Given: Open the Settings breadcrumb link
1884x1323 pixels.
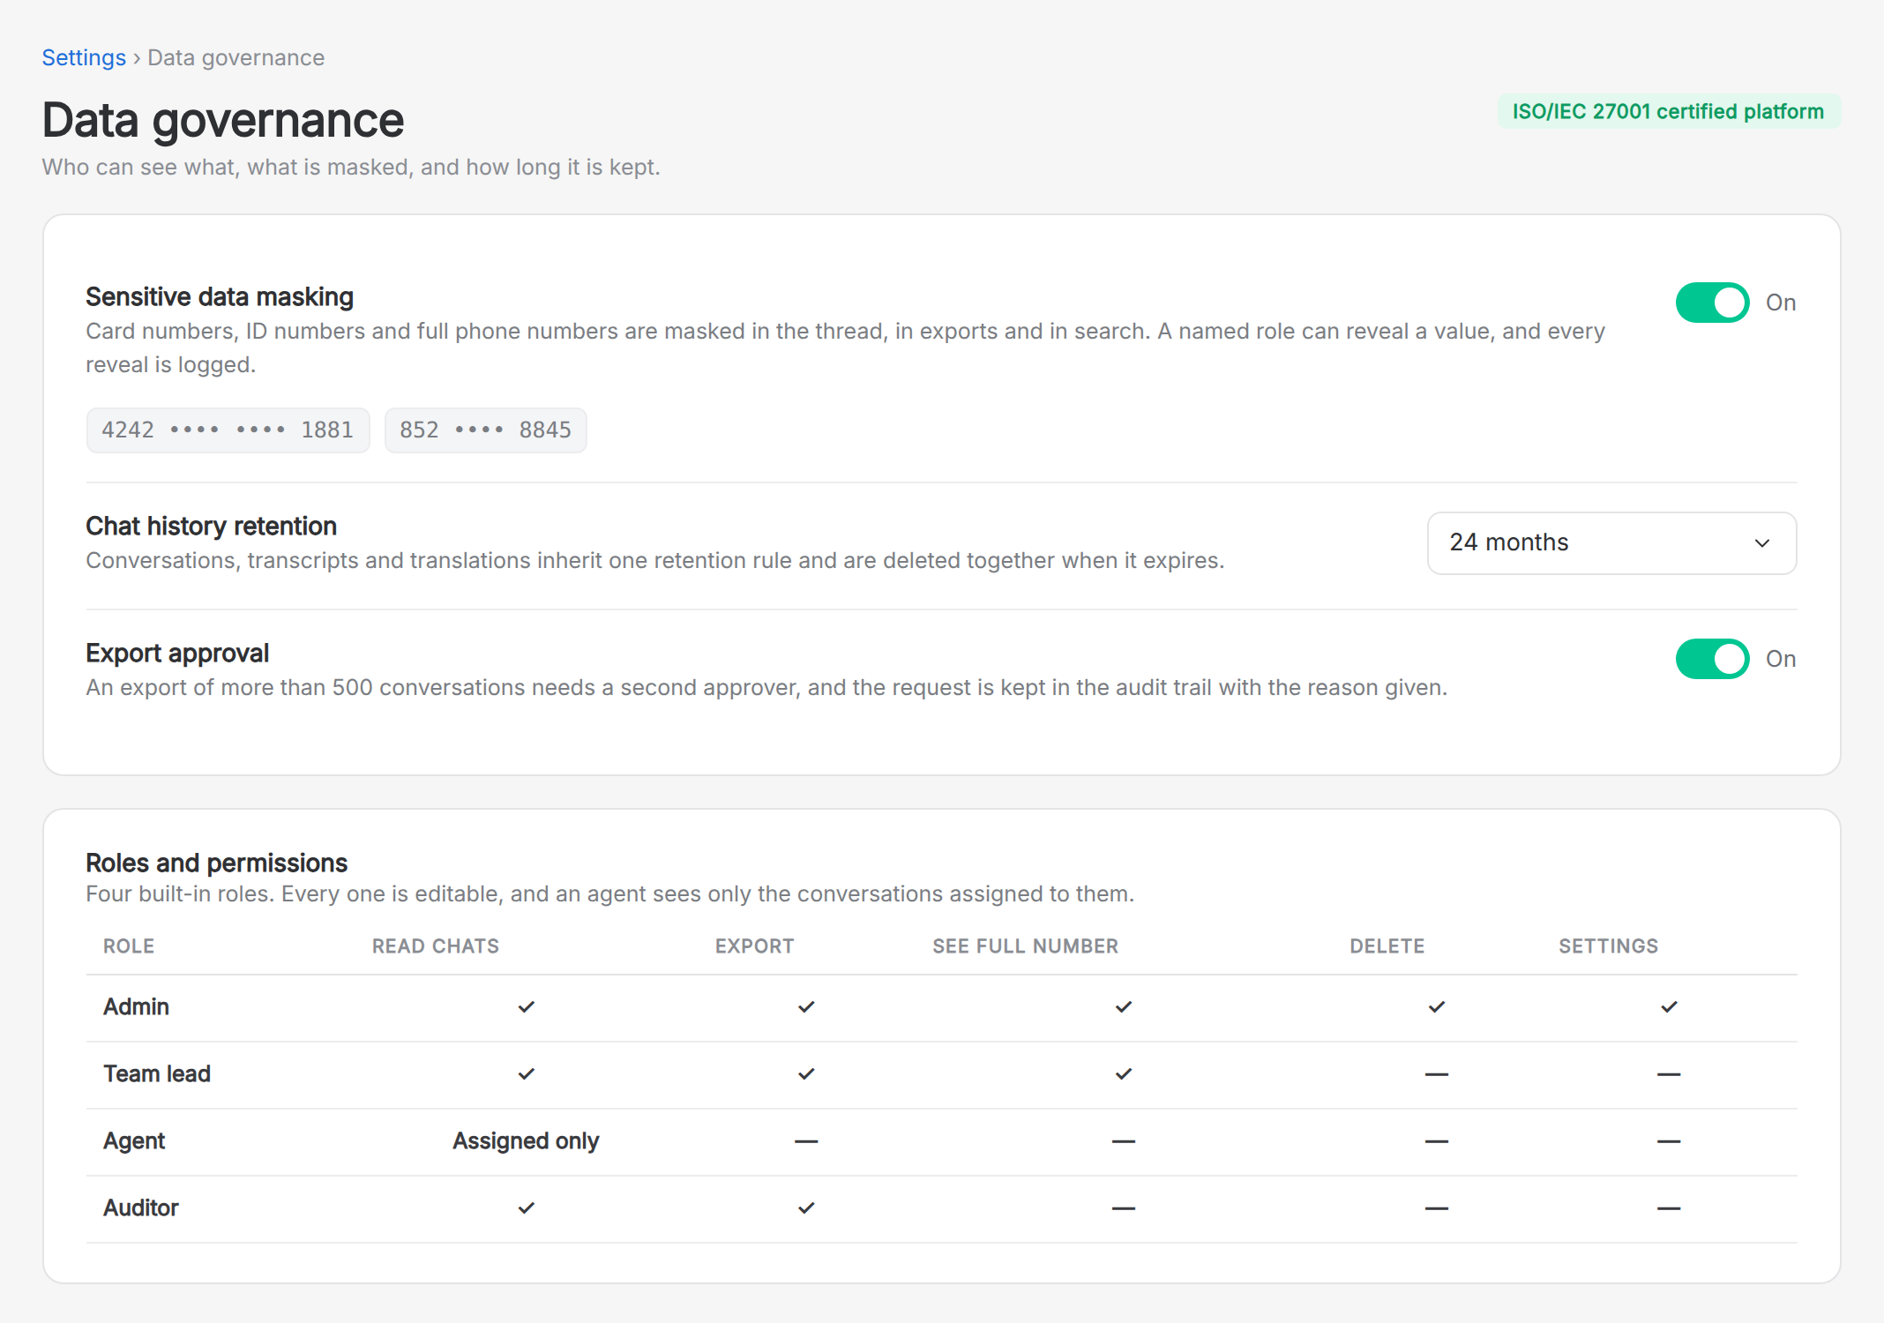Looking at the screenshot, I should point(84,57).
